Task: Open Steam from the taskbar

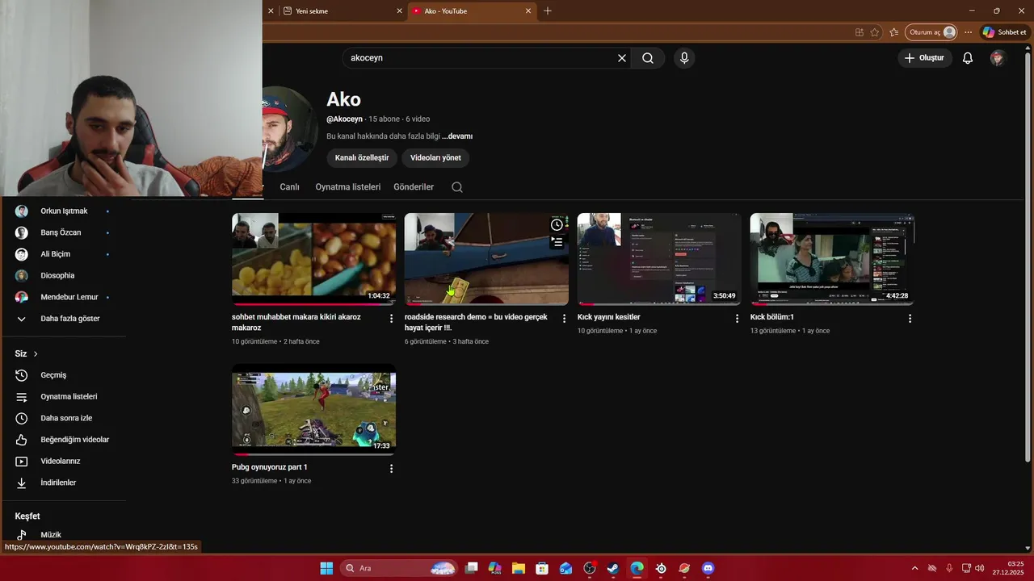Action: pyautogui.click(x=614, y=568)
